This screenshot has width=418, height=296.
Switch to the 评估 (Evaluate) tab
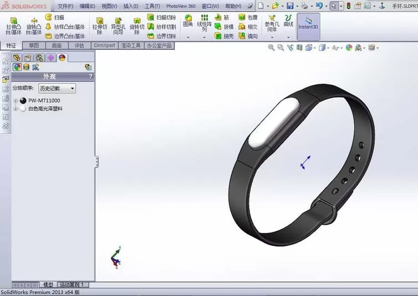pyautogui.click(x=79, y=45)
